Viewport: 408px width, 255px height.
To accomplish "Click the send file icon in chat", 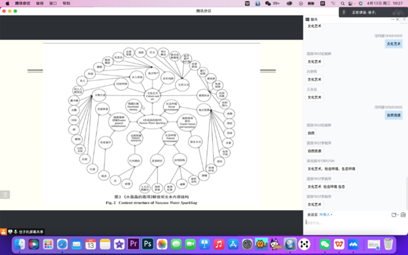I will (394, 215).
